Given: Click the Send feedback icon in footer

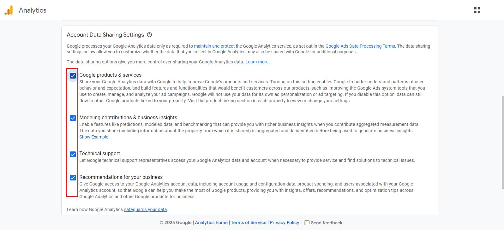Looking at the screenshot, I should click(x=307, y=222).
